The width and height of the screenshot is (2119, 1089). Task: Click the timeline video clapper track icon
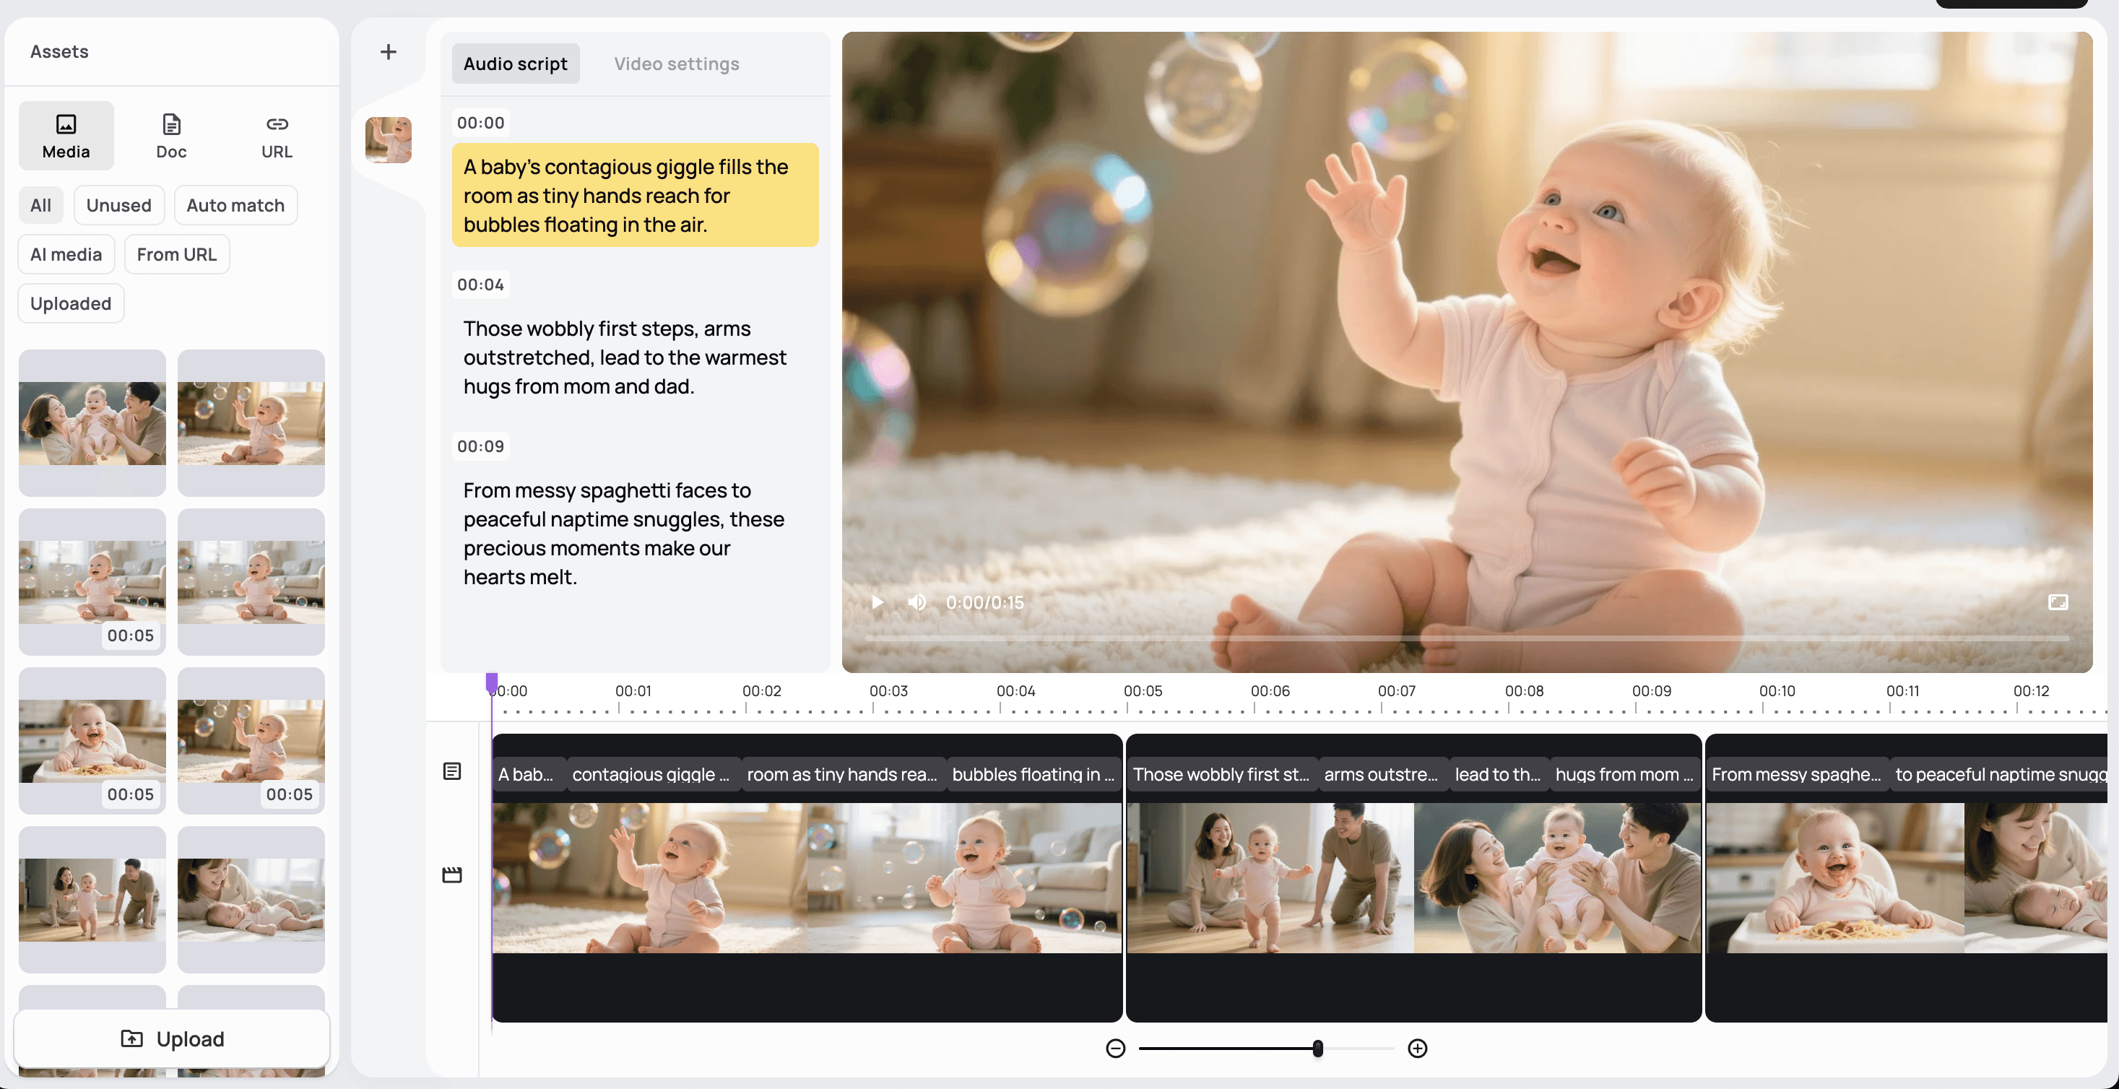451,875
